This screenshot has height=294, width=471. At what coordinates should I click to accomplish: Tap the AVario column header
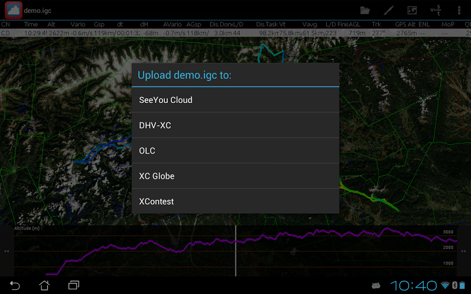pyautogui.click(x=173, y=24)
